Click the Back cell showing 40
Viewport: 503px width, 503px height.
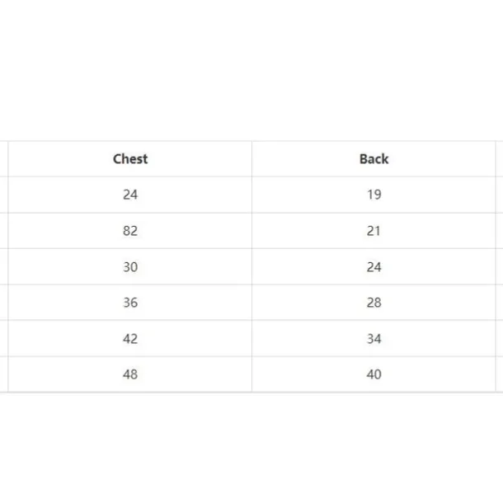point(374,374)
